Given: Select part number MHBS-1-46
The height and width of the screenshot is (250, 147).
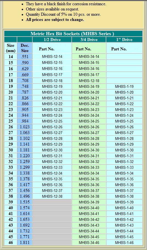Looking at the screenshot, I should coord(124,243).
